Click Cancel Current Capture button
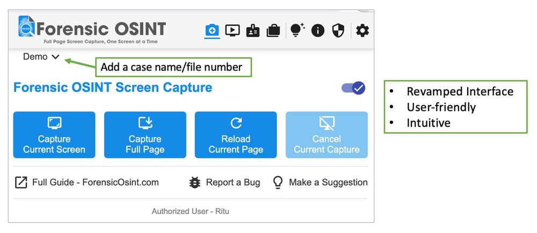 (x=326, y=135)
